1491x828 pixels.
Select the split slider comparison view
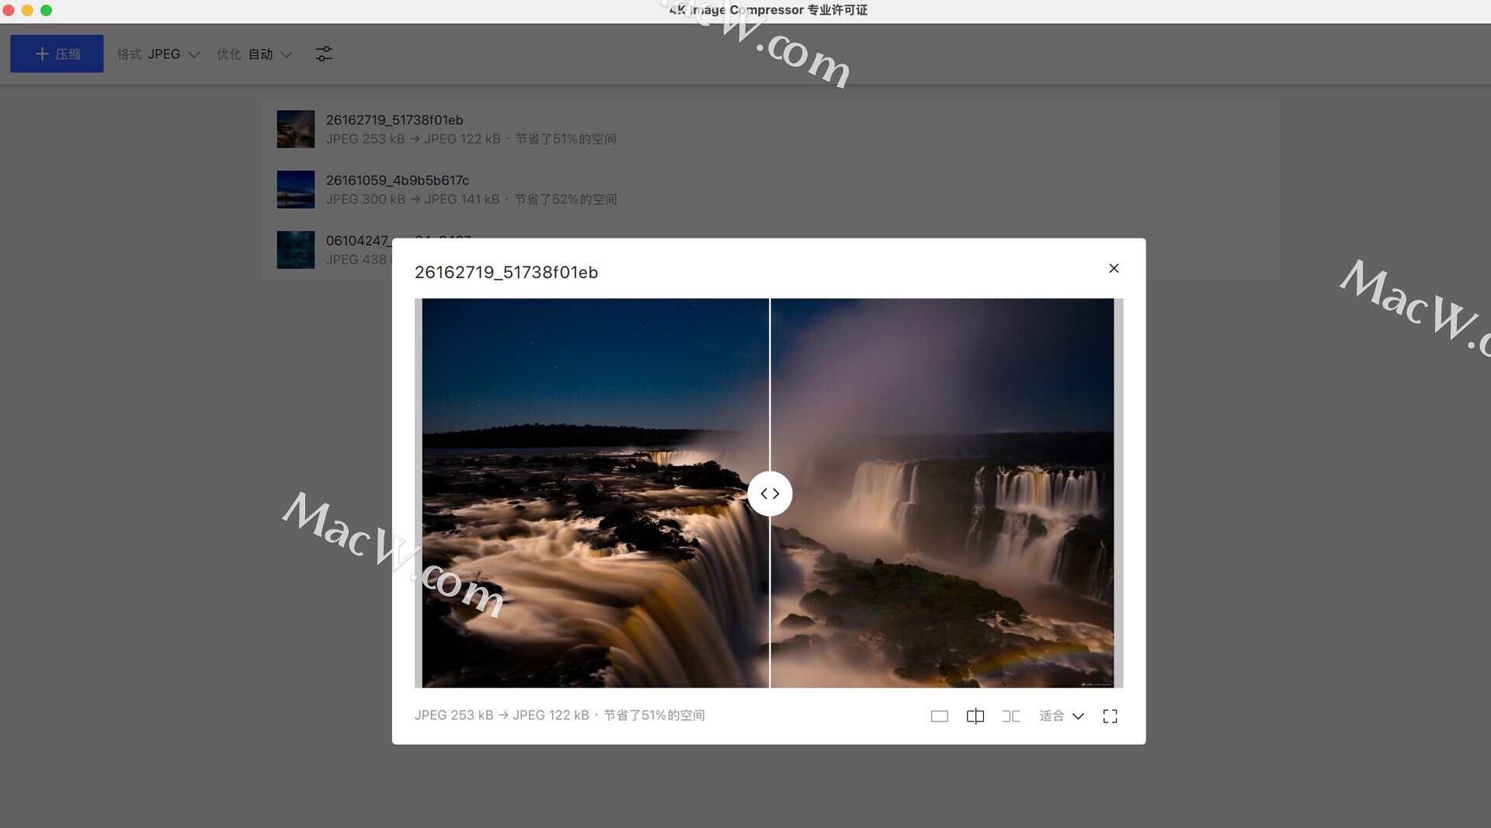[x=975, y=716]
